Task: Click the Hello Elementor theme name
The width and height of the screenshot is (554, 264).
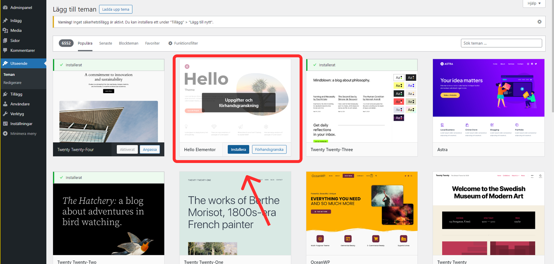Action: pos(200,149)
